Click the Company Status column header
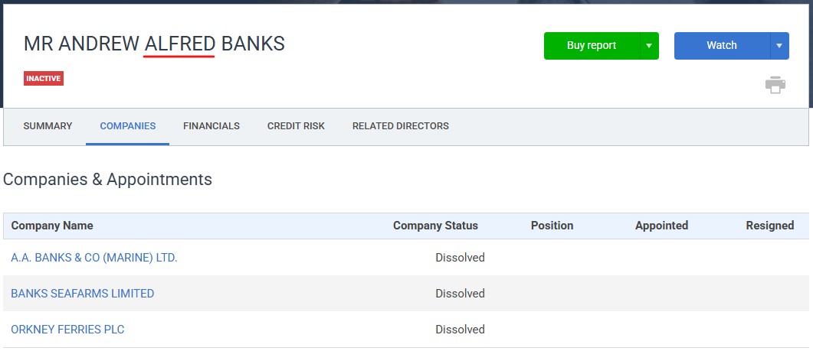 pyautogui.click(x=435, y=226)
